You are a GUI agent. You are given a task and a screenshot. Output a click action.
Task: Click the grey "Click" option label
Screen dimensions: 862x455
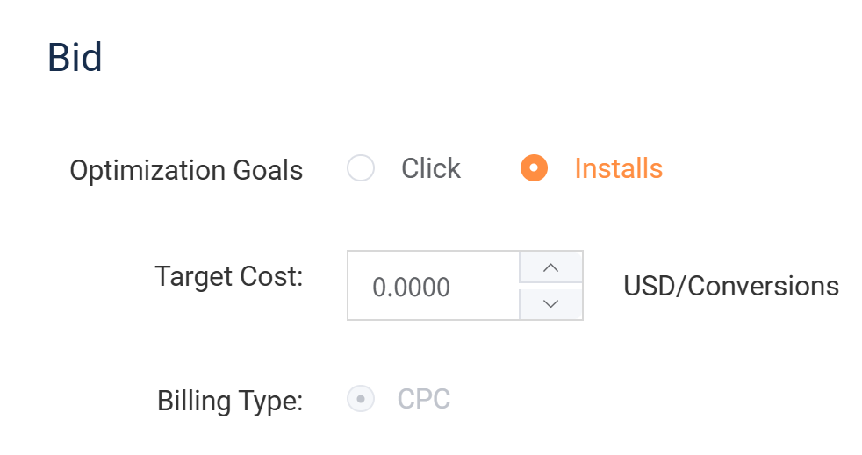430,168
